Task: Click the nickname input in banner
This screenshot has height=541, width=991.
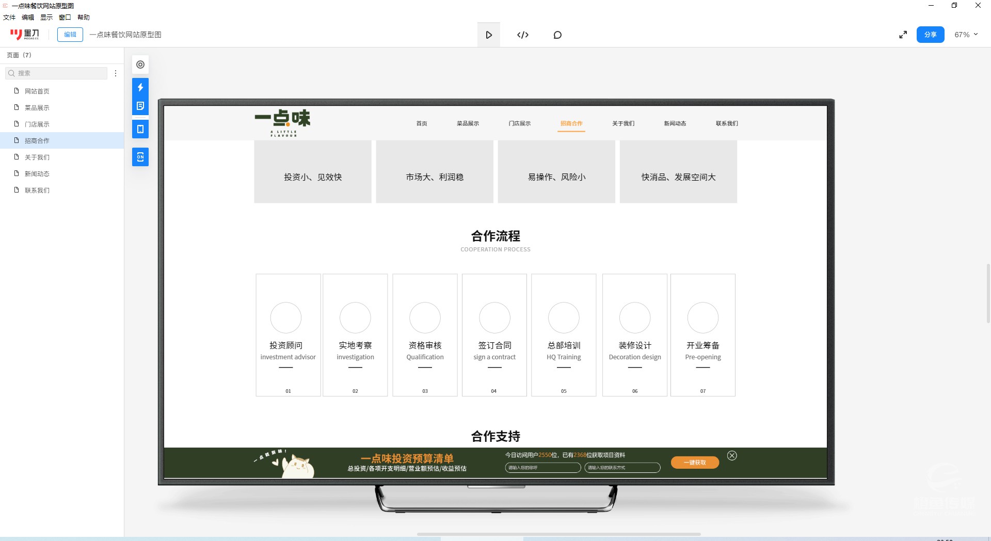Action: click(543, 468)
